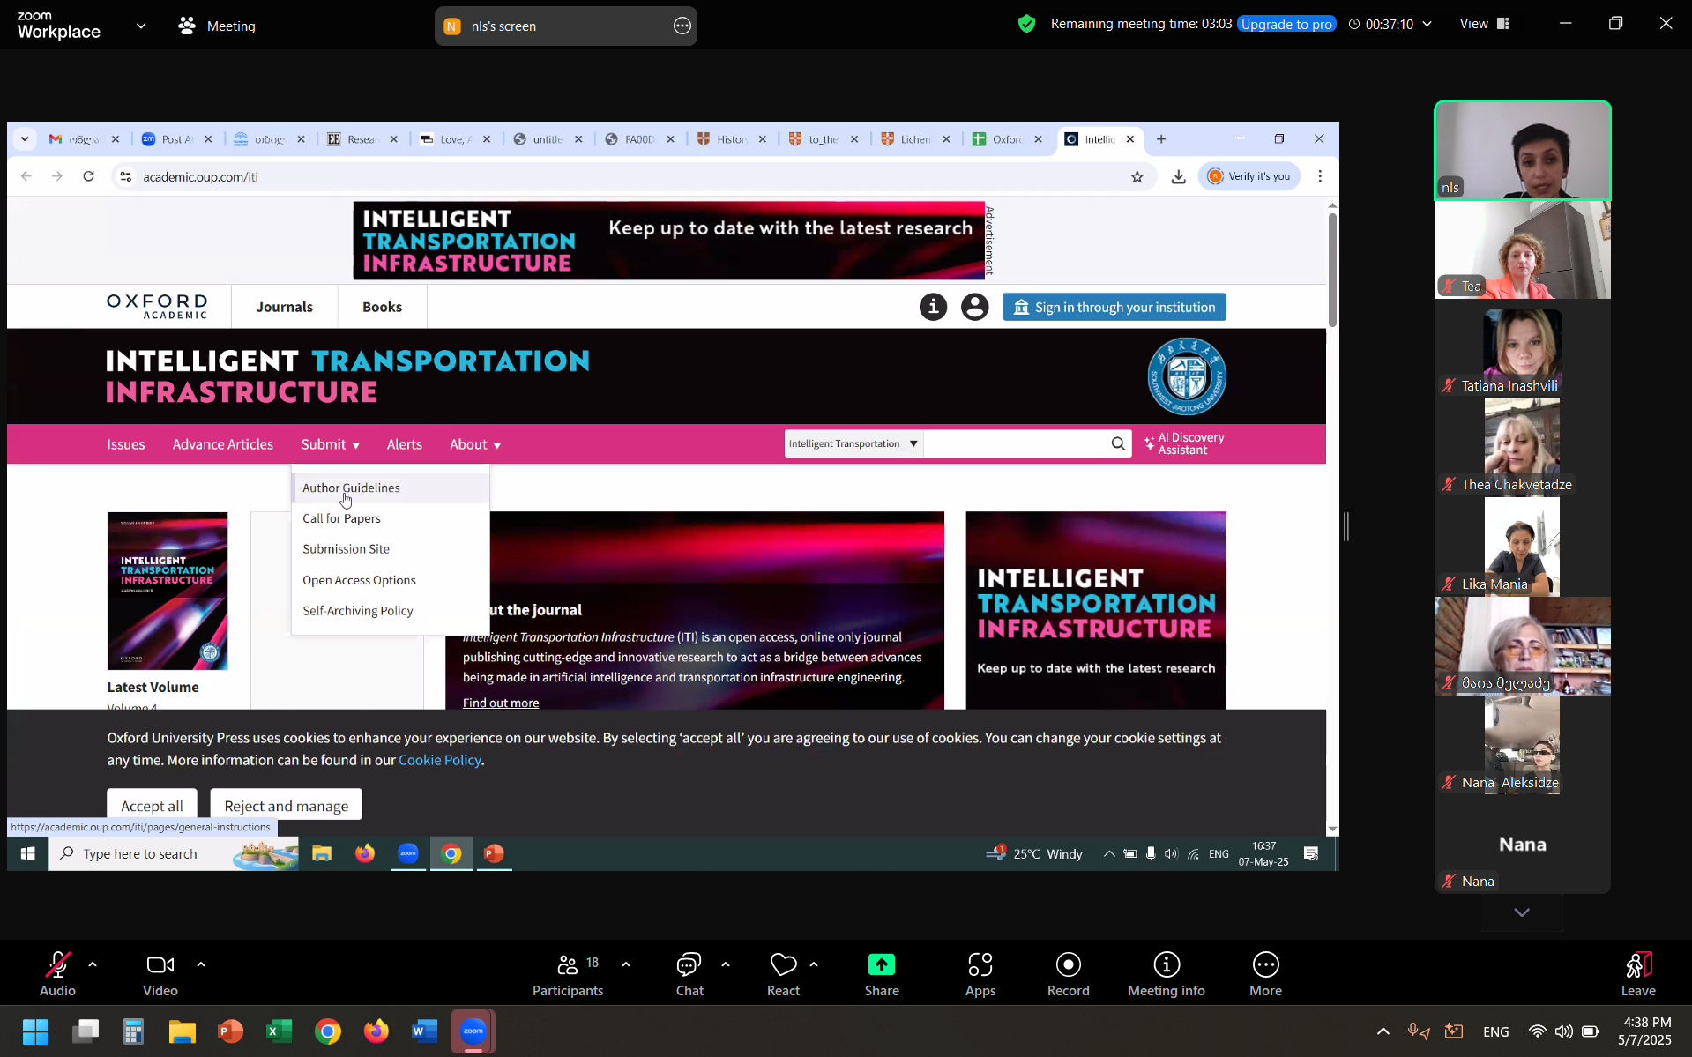Image resolution: width=1692 pixels, height=1057 pixels.
Task: Open the Oxford Academic Books menu
Action: [x=382, y=307]
